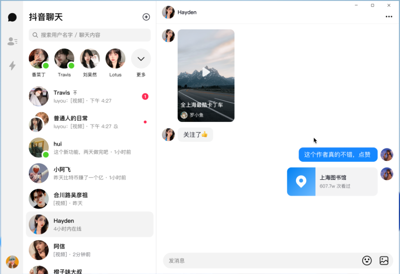400x274 pixels.
Task: Open Lotus quick contact avatar
Action: click(115, 59)
